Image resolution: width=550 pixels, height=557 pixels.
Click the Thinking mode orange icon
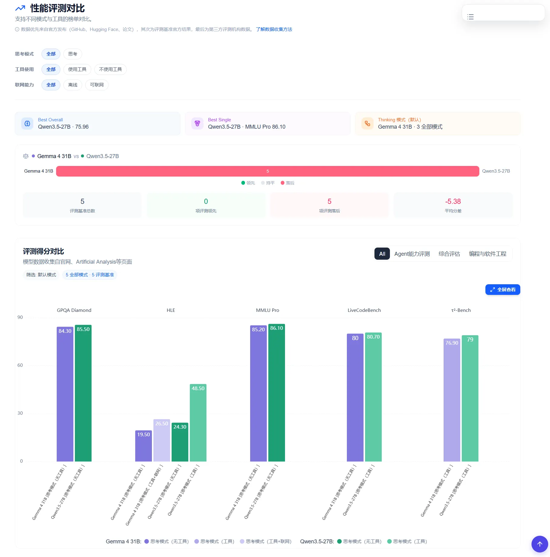tap(367, 123)
